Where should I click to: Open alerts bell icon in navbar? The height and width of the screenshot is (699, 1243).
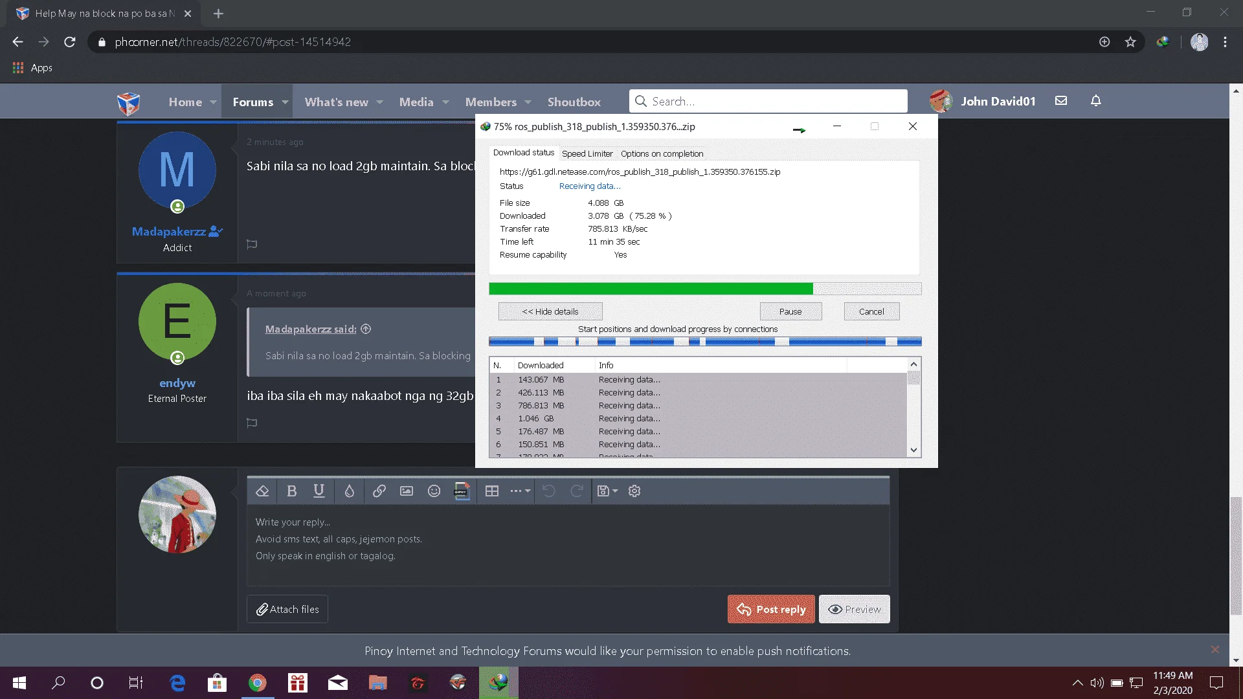click(1095, 100)
